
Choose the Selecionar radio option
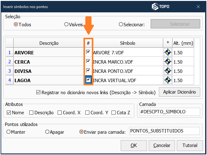tap(121, 24)
